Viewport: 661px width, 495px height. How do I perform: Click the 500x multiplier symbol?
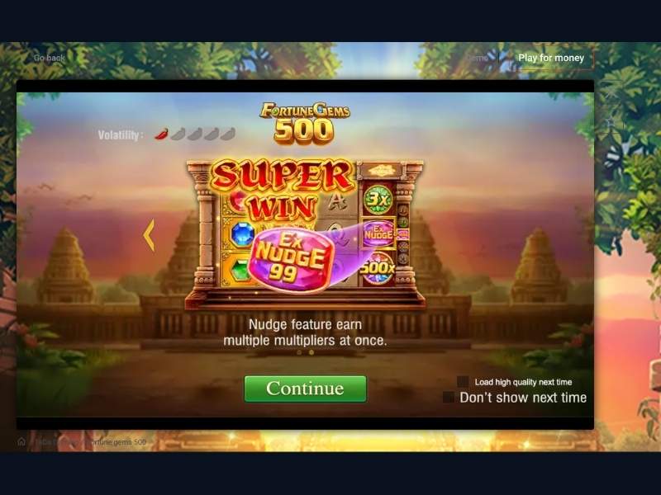point(378,268)
